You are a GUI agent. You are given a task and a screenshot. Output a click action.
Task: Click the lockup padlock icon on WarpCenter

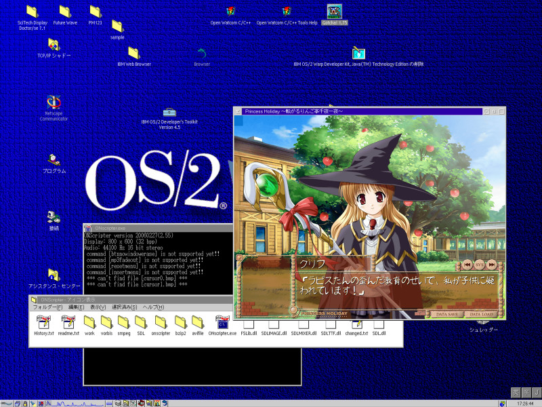pos(25,404)
